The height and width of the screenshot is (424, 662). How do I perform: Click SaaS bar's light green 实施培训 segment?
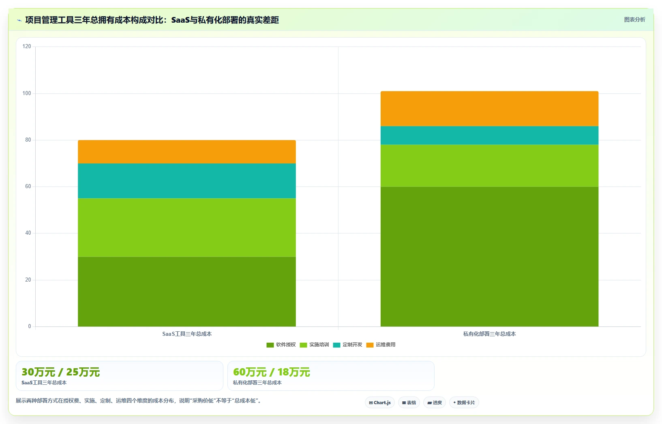pos(187,227)
